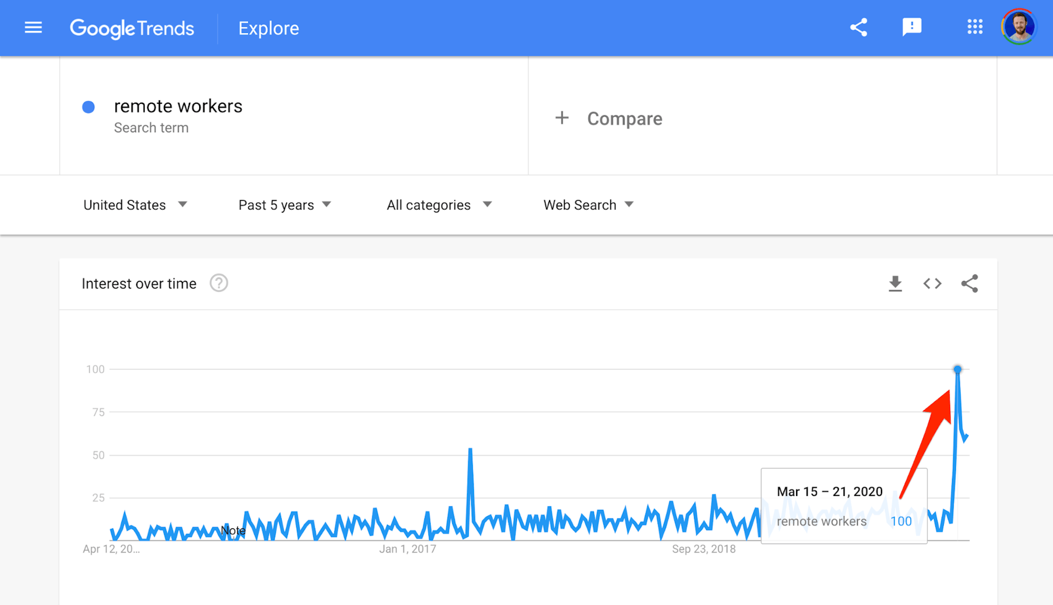The width and height of the screenshot is (1053, 605).
Task: Click the Google Trends logo
Action: pyautogui.click(x=132, y=28)
